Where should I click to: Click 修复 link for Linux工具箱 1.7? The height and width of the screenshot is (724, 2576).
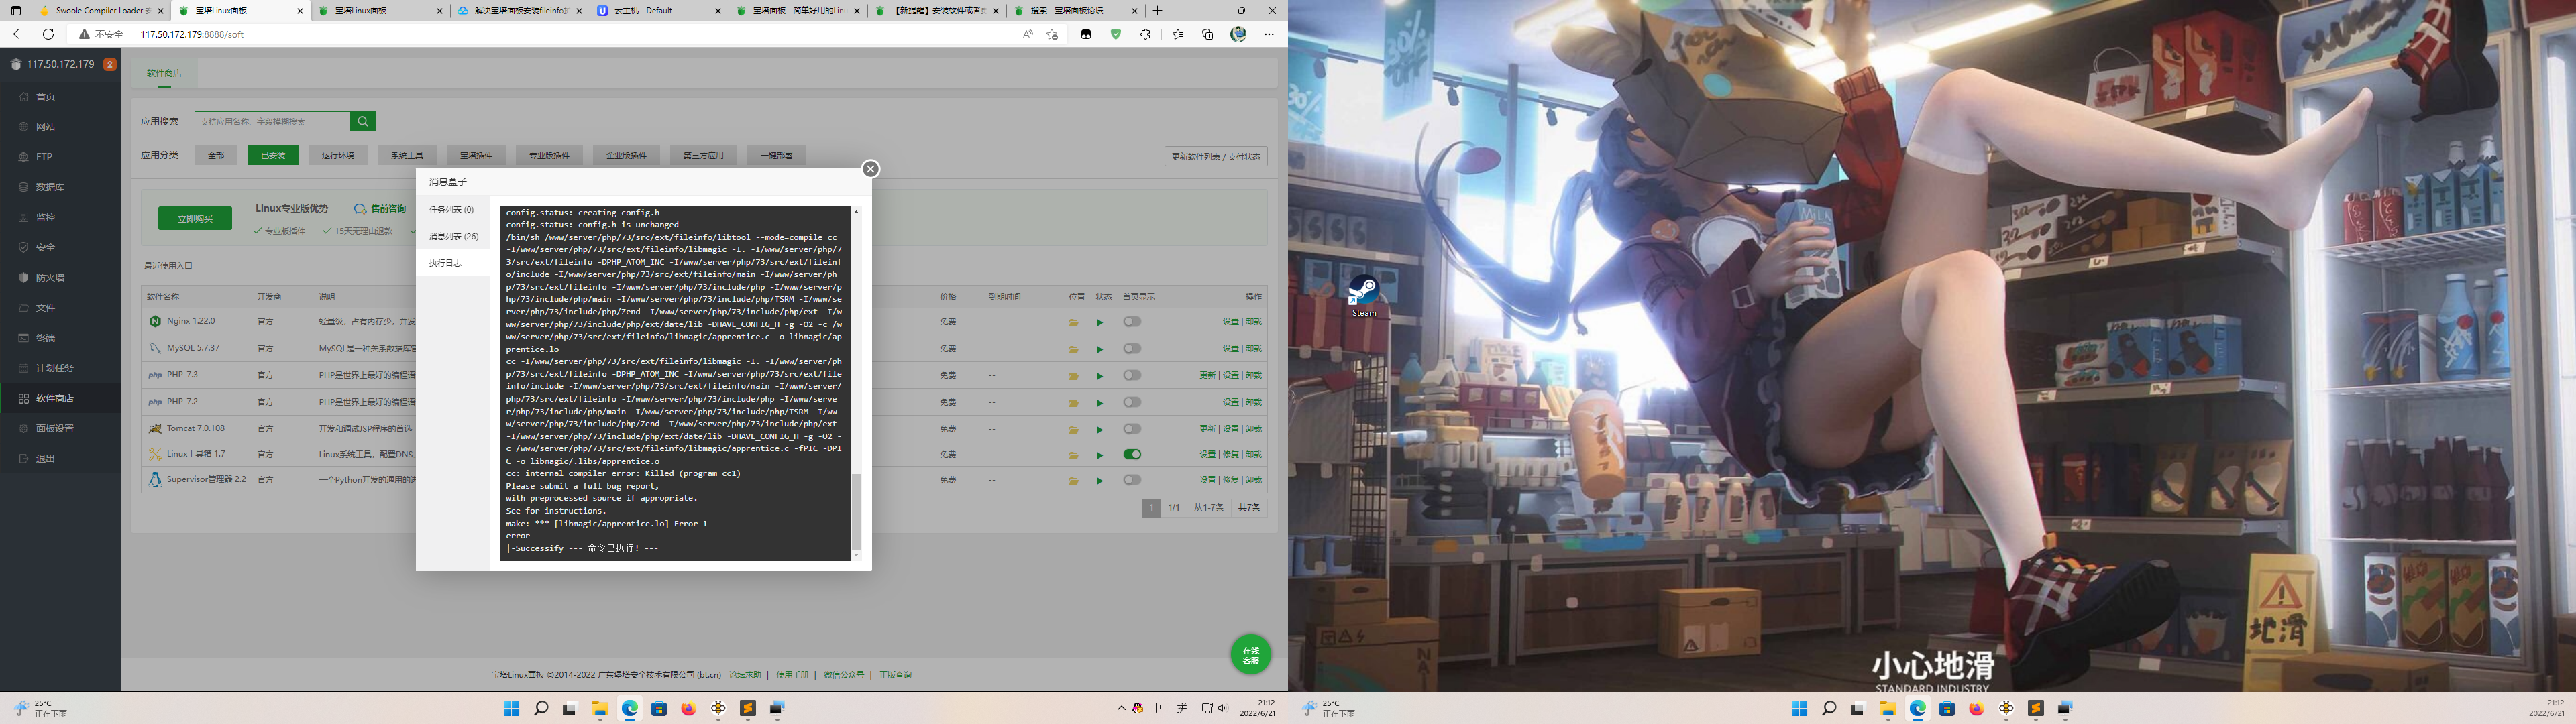click(1230, 455)
